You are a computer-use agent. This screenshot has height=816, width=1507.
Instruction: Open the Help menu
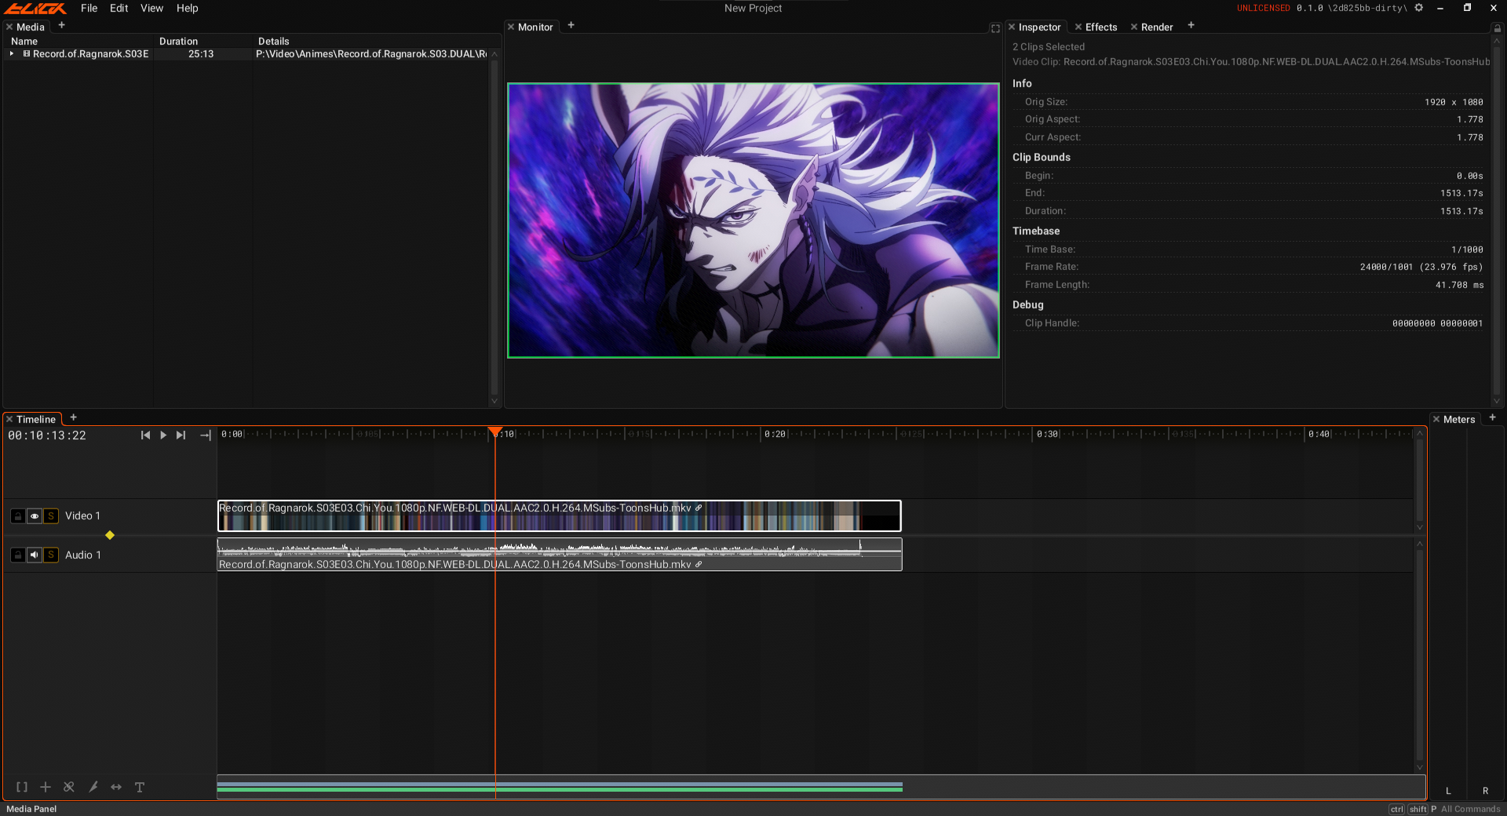188,8
